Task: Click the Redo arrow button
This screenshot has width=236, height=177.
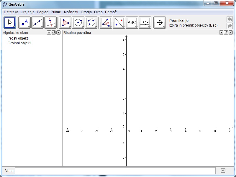Action: click(230, 26)
